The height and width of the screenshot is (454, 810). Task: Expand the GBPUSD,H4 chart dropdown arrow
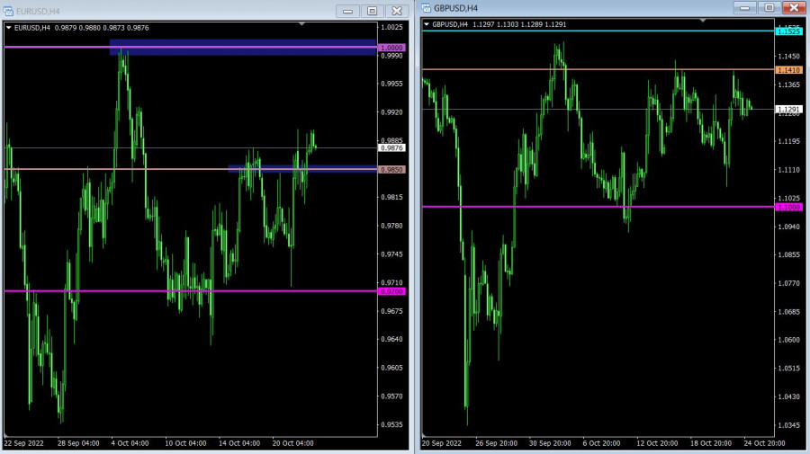427,24
